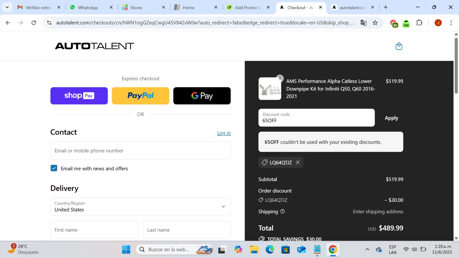Switch to Chrome on the taskbar
459x258 pixels.
(x=333, y=250)
